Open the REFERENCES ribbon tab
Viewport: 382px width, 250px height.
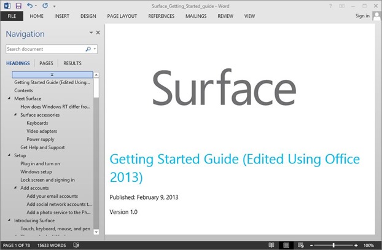162,16
